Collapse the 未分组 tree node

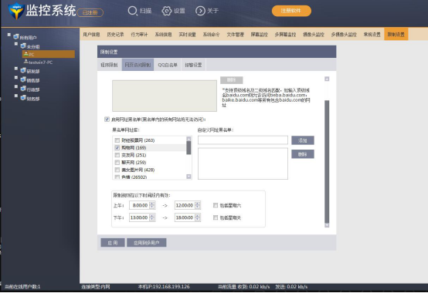(x=16, y=44)
